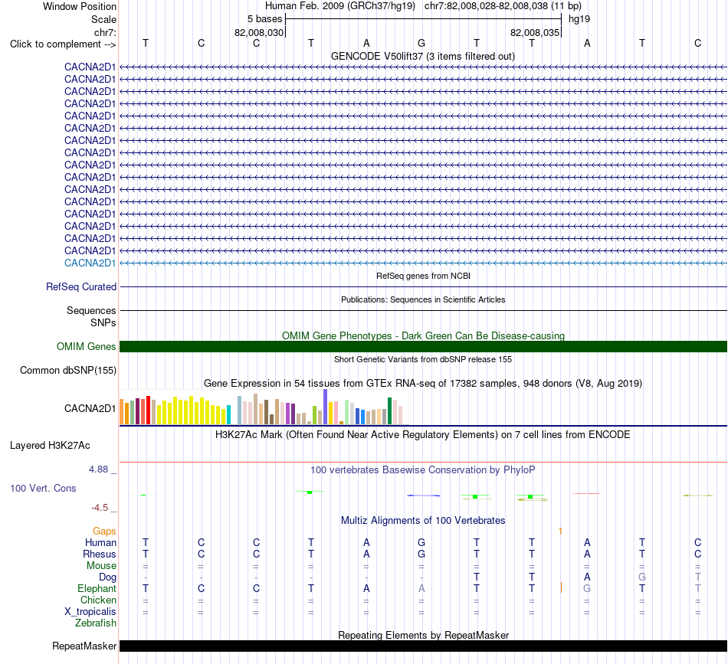Click the orange gap marker '1' in Gaps row

560,532
